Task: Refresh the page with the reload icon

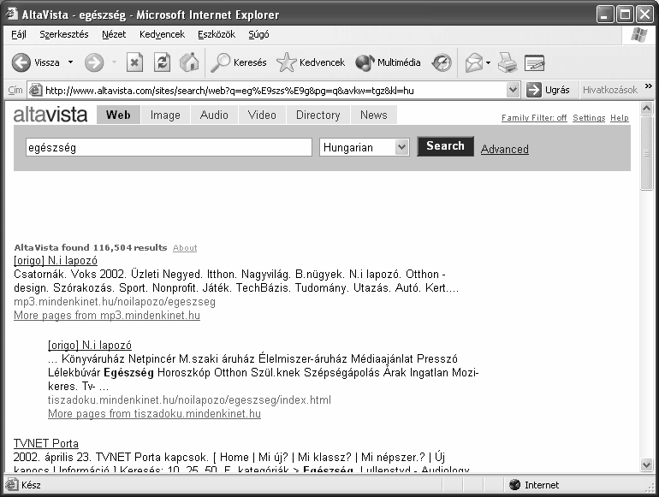Action: pos(162,63)
